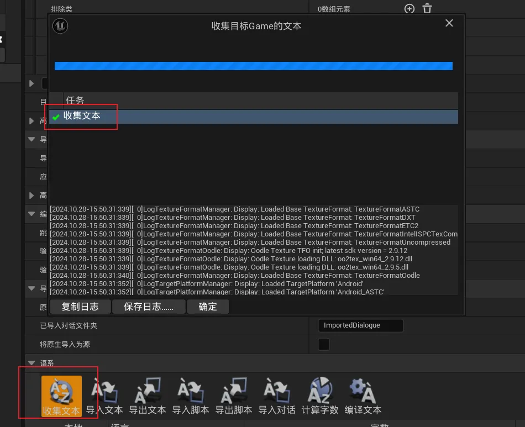
Task: Expand the collapsed 高 section arrow
Action: click(x=32, y=195)
